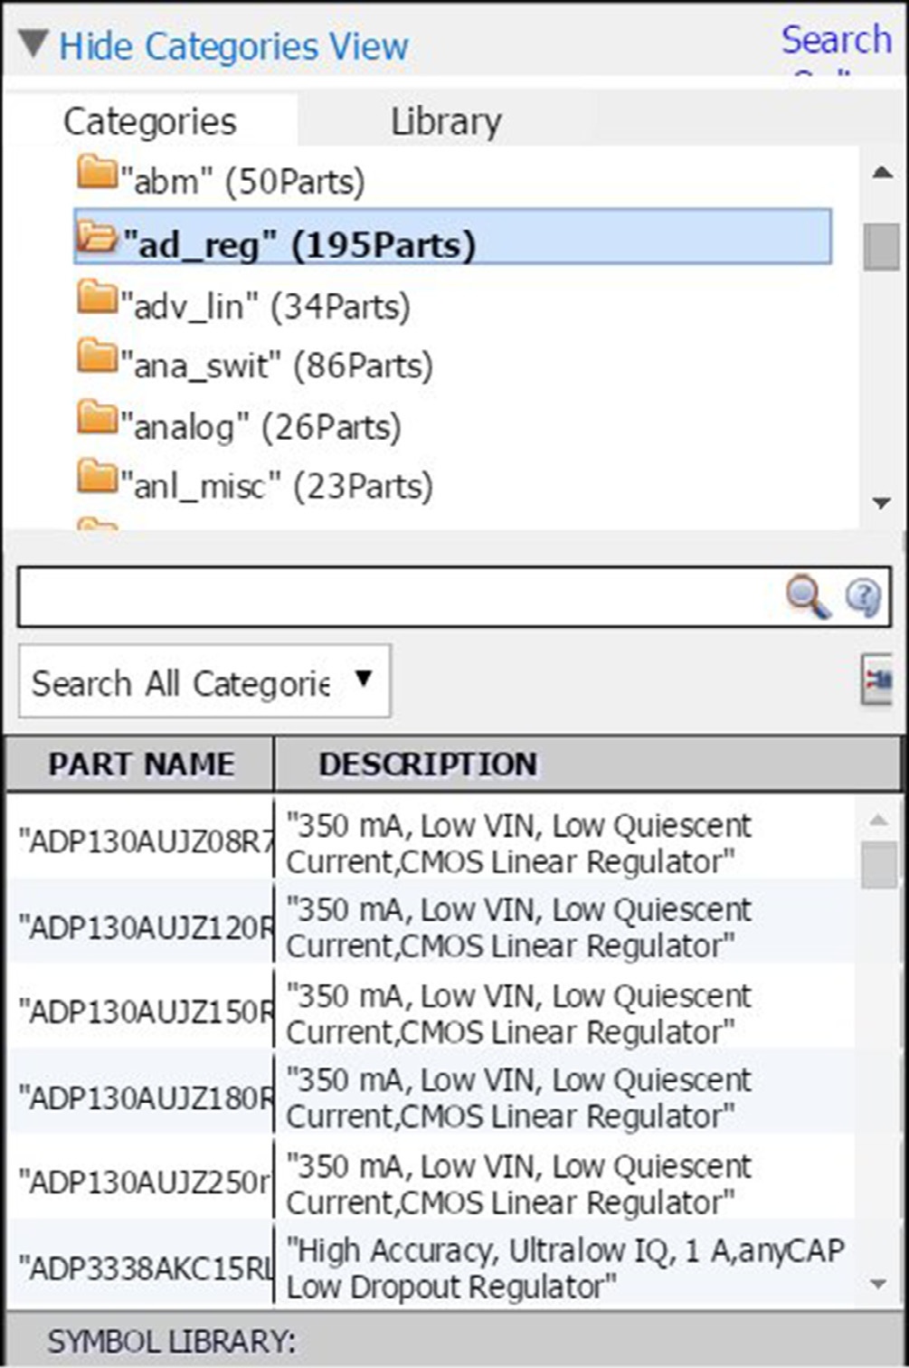The image size is (909, 1368).
Task: Click the "abm" folder icon
Action: point(97,172)
